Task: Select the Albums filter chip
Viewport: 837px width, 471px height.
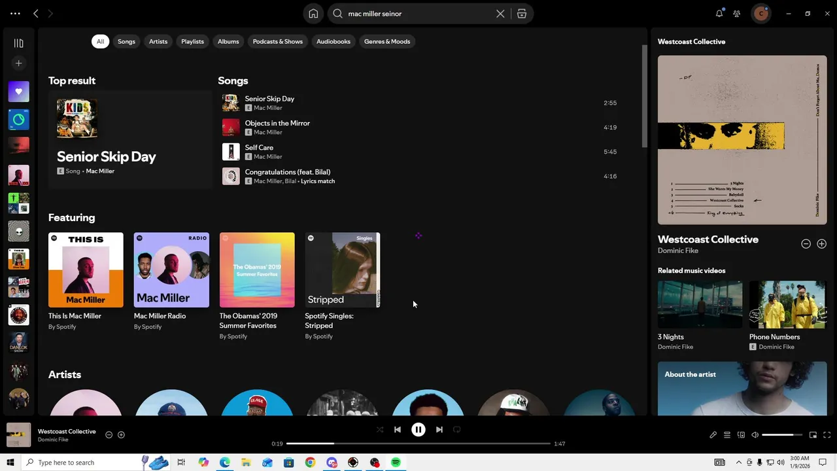Action: (228, 41)
